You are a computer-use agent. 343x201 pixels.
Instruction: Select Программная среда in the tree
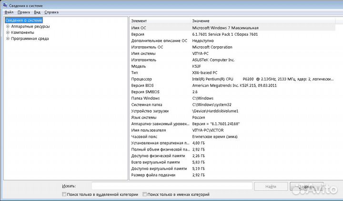[x=30, y=39]
